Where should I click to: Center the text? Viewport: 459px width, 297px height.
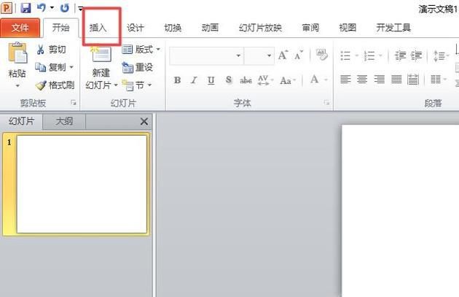click(362, 79)
